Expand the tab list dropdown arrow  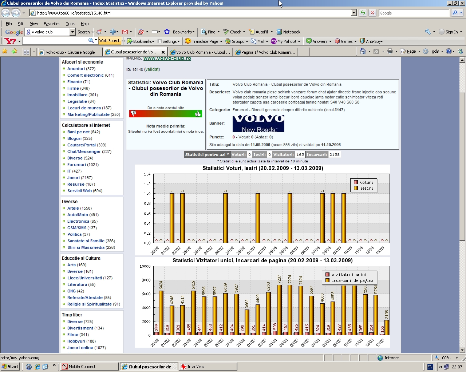34,52
